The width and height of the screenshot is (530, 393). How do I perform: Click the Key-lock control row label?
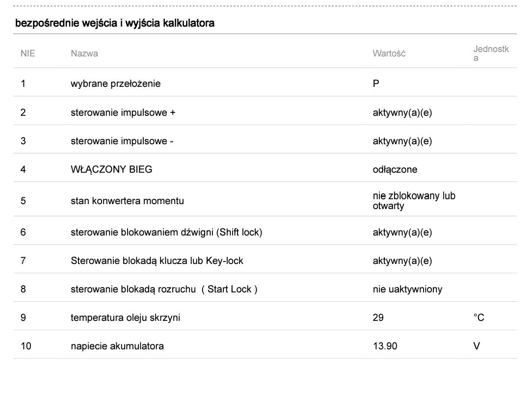pos(157,261)
